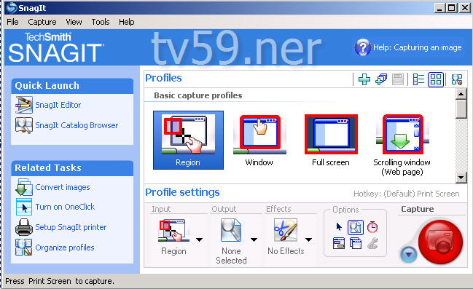Click the blue help question mark icon
The height and width of the screenshot is (289, 473).
[x=363, y=47]
